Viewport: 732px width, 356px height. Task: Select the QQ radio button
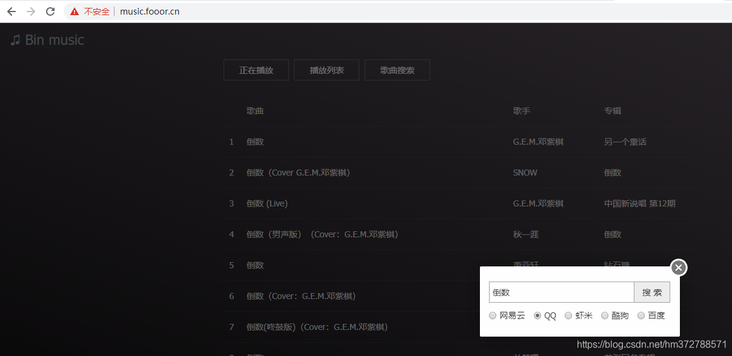[537, 315]
